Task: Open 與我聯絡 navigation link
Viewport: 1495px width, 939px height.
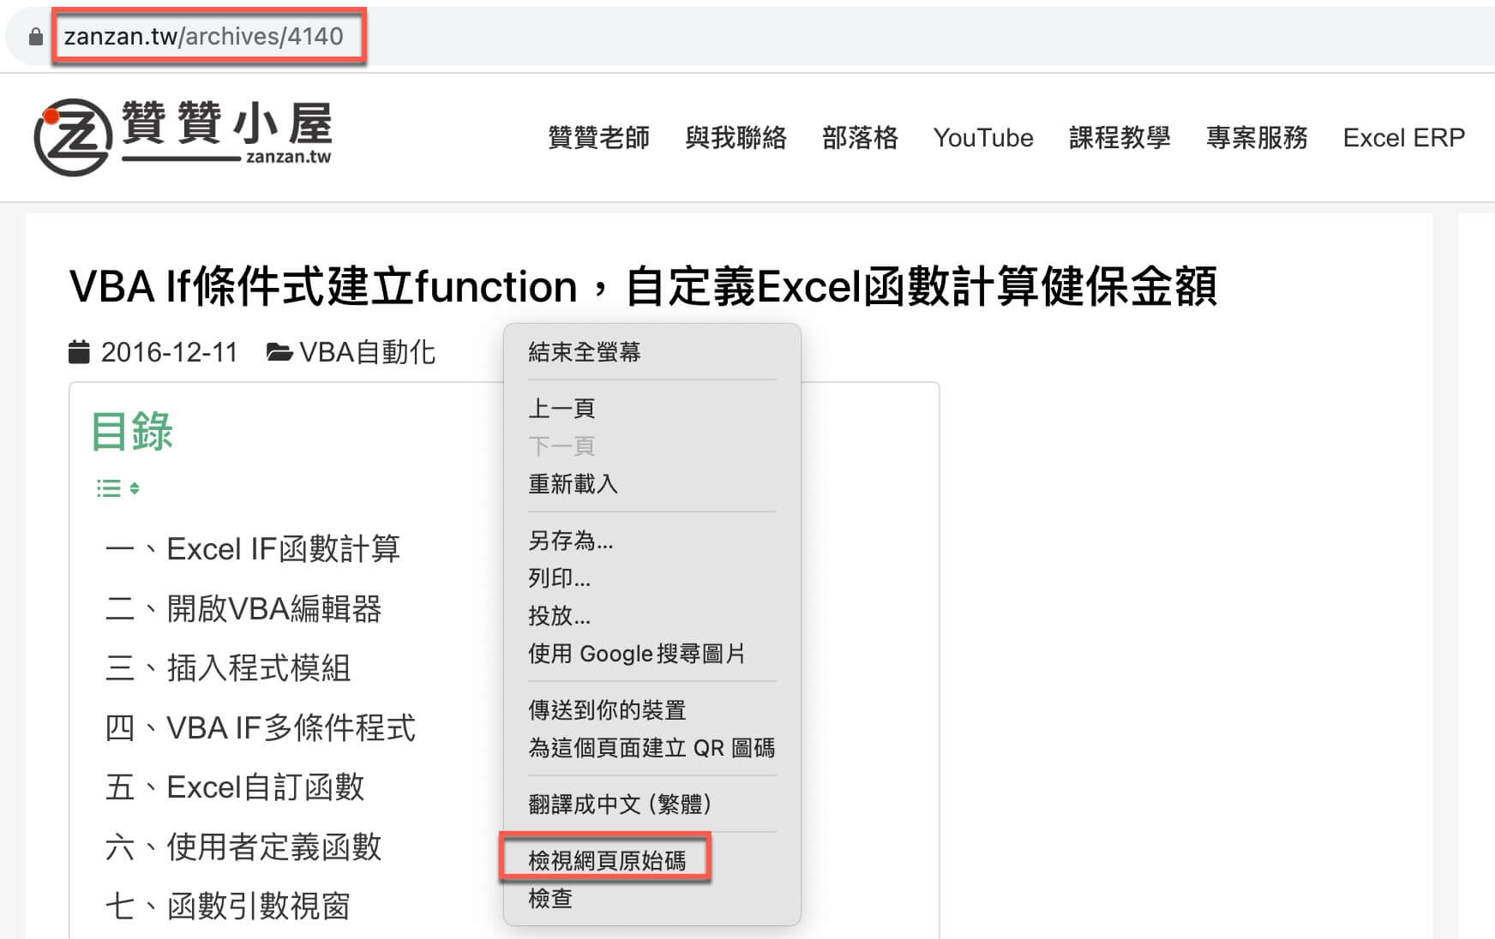Action: point(735,138)
